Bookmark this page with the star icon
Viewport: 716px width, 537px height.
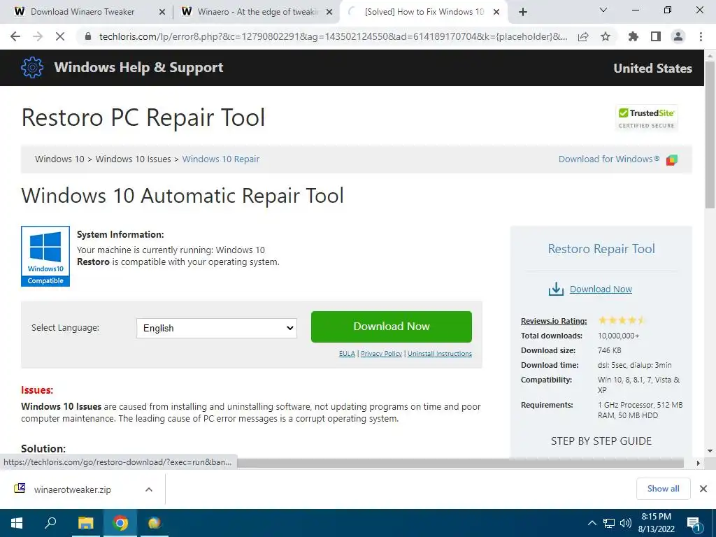pos(606,36)
